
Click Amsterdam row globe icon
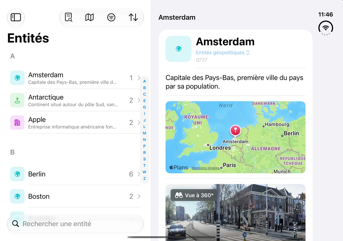[17, 78]
